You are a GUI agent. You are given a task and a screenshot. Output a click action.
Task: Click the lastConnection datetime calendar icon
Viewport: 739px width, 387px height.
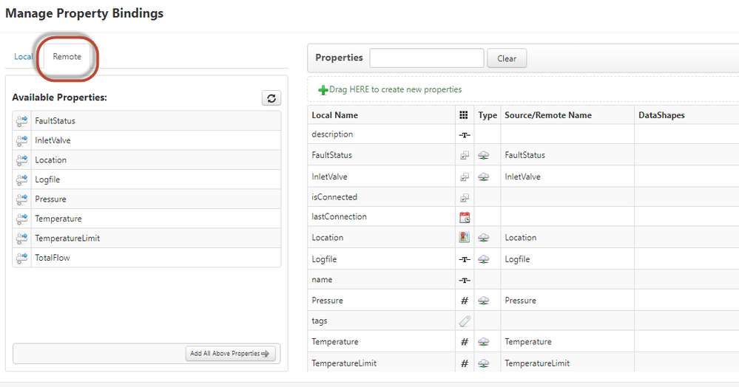[465, 217]
